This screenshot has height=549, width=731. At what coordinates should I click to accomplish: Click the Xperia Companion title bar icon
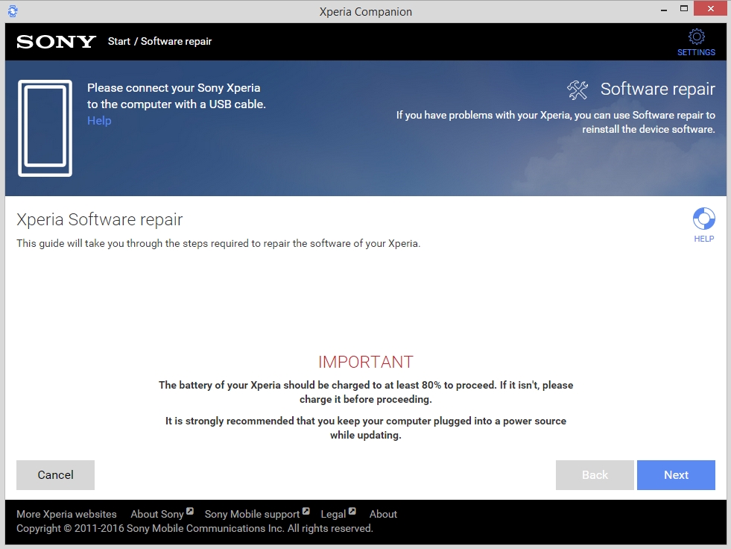click(x=12, y=11)
